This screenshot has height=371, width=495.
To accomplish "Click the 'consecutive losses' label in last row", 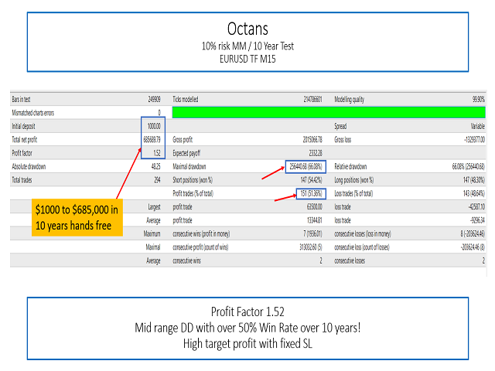I will pyautogui.click(x=350, y=260).
